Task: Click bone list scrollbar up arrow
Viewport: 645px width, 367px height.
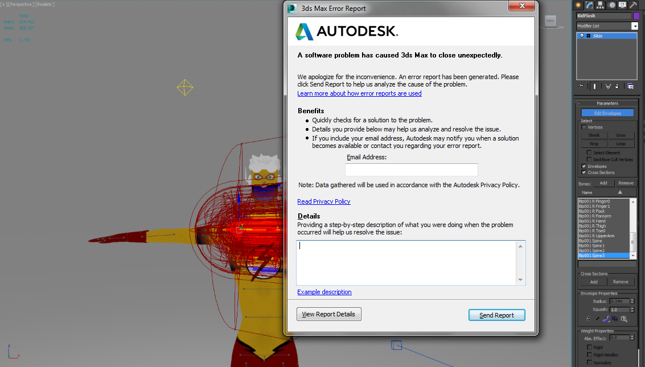Action: pos(633,201)
